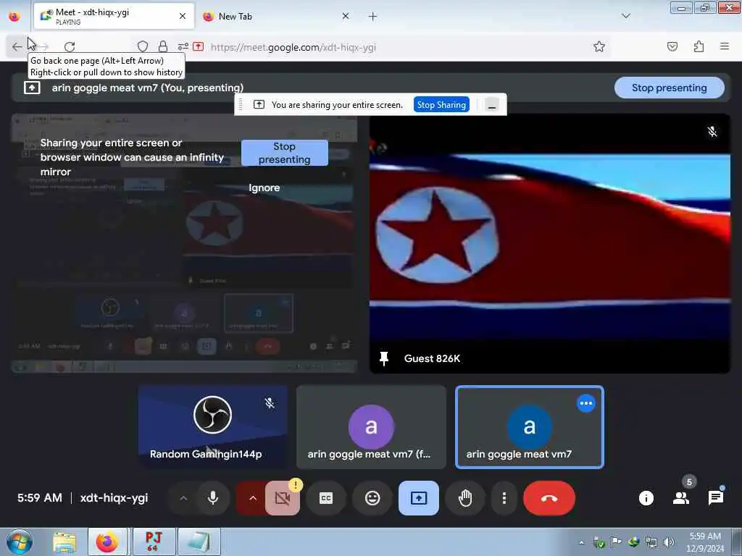
Task: Reload the current Meet page
Action: [70, 47]
